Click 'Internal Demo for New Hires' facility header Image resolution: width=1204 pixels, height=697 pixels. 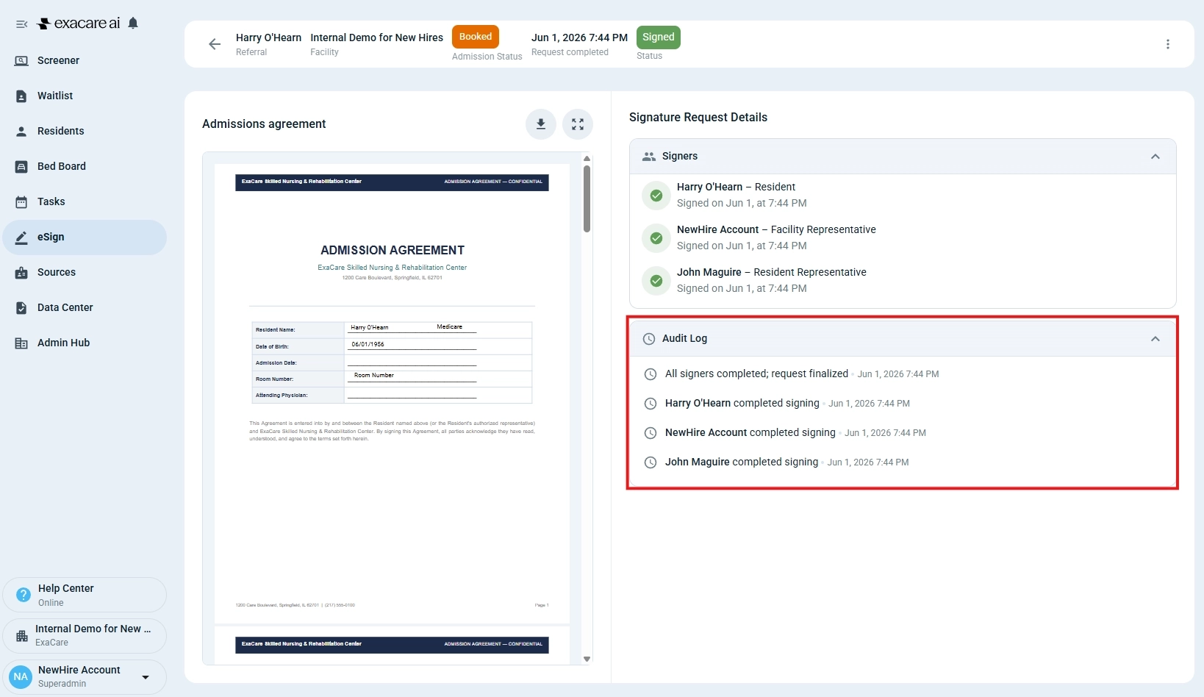[x=376, y=37]
